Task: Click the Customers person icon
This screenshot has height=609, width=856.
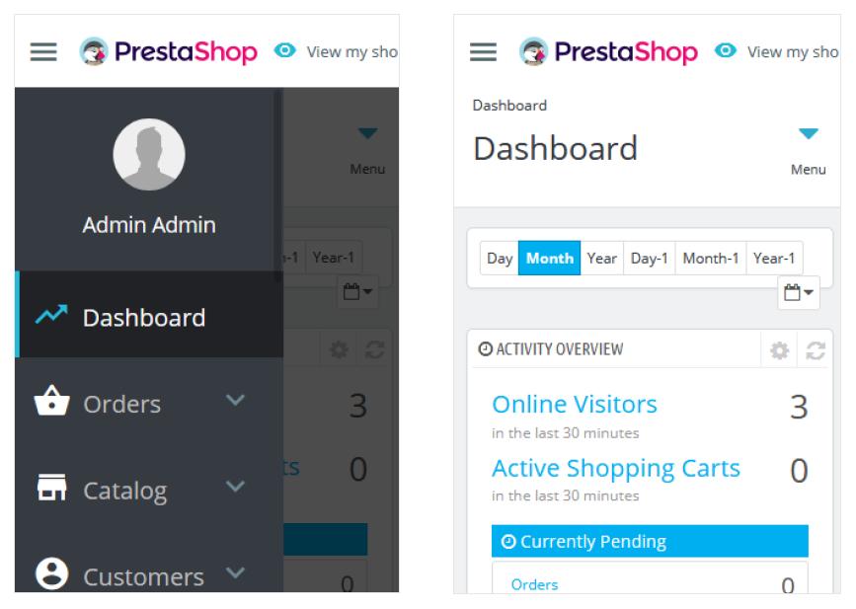Action: click(52, 573)
